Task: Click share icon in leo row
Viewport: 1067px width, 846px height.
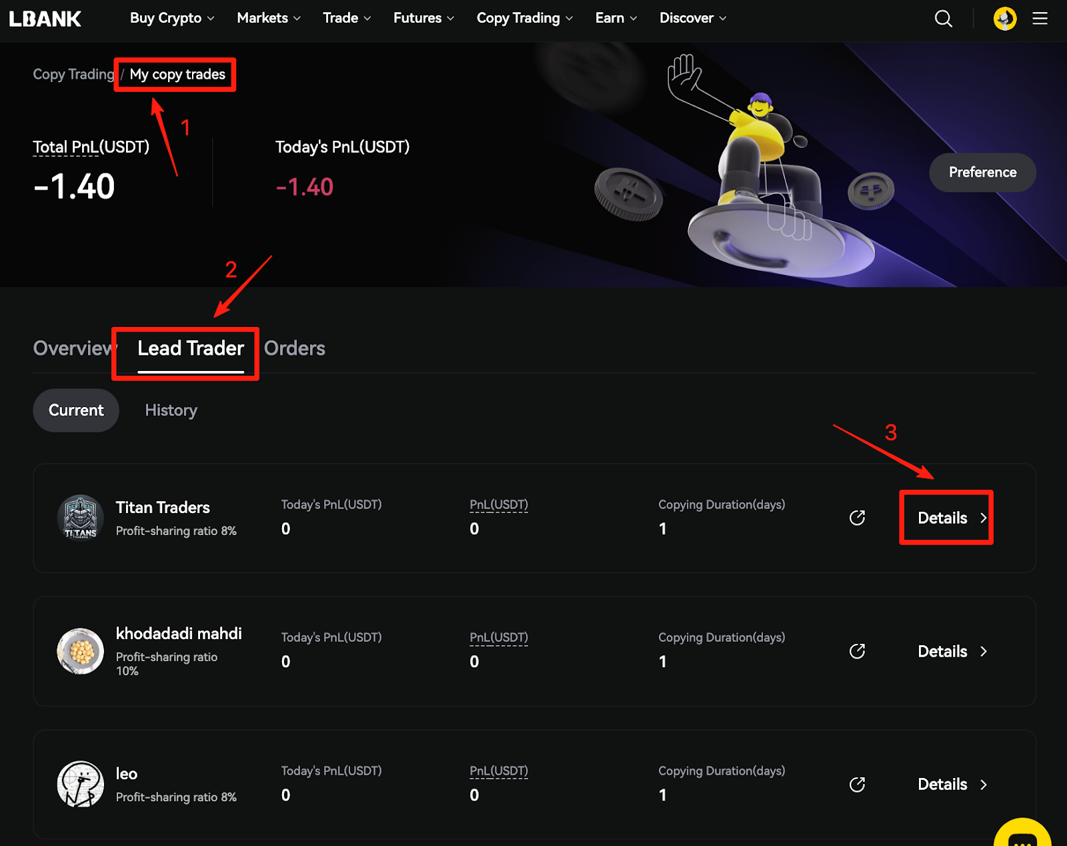Action: pos(857,785)
